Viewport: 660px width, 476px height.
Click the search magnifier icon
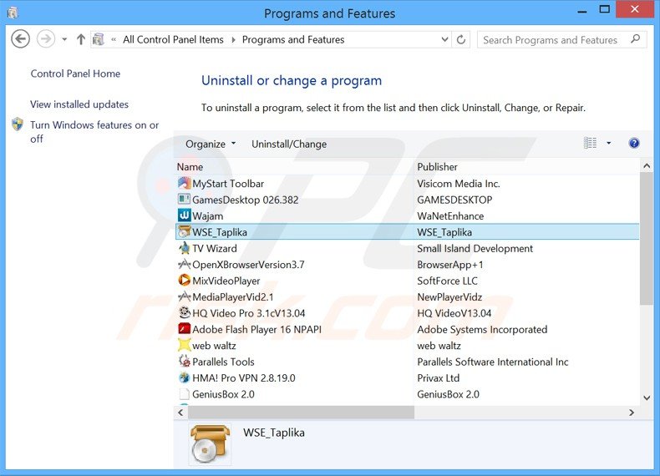click(636, 39)
